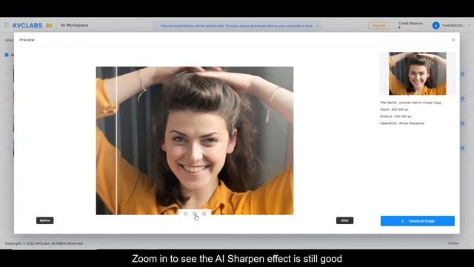The width and height of the screenshot is (474, 267).
Task: Click the Download Image button
Action: 418,221
